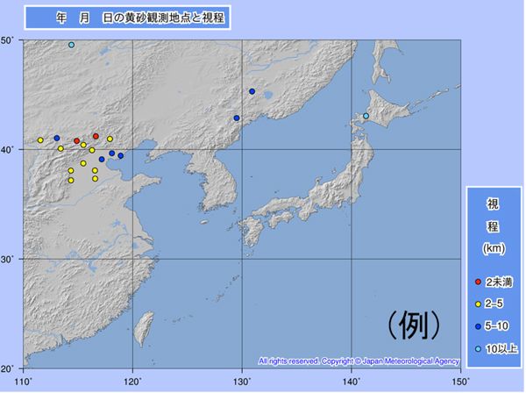
Task: Select the cyan observation dot on Hokkaido
Action: (366, 116)
